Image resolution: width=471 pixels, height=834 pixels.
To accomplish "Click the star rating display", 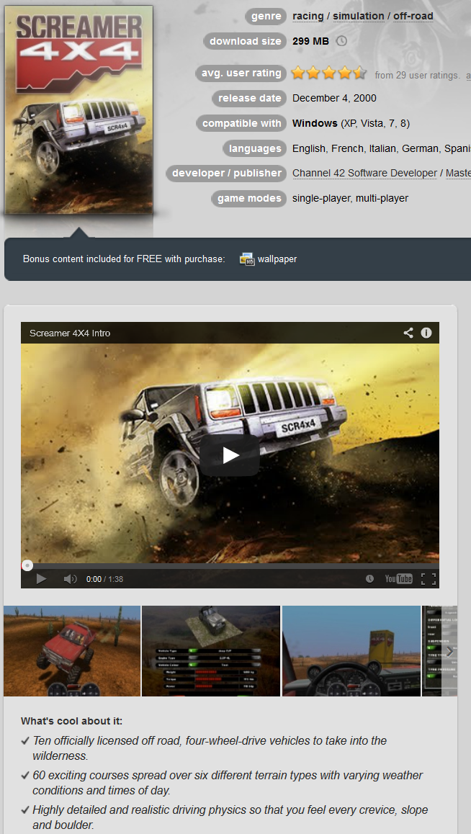I will 329,73.
